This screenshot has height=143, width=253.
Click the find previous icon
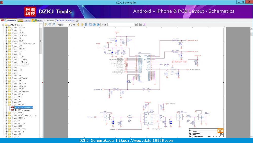tap(136, 25)
